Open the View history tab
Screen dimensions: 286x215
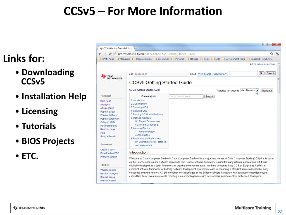pyautogui.click(x=220, y=74)
